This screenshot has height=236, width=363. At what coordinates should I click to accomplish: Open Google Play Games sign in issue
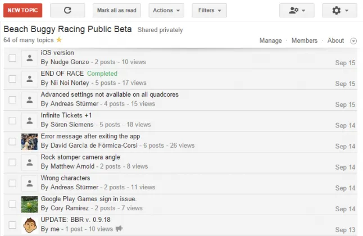click(x=89, y=199)
